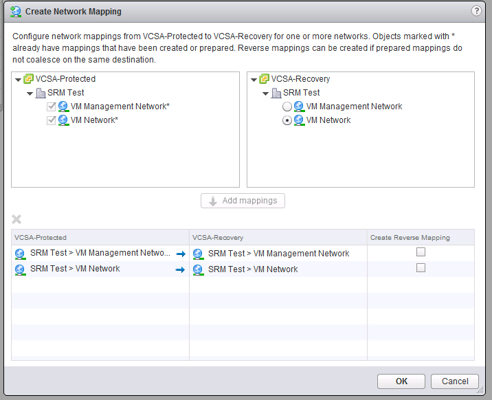Click the recovery SRM Test datacenter icon
This screenshot has width=492, height=400.
tap(276, 93)
